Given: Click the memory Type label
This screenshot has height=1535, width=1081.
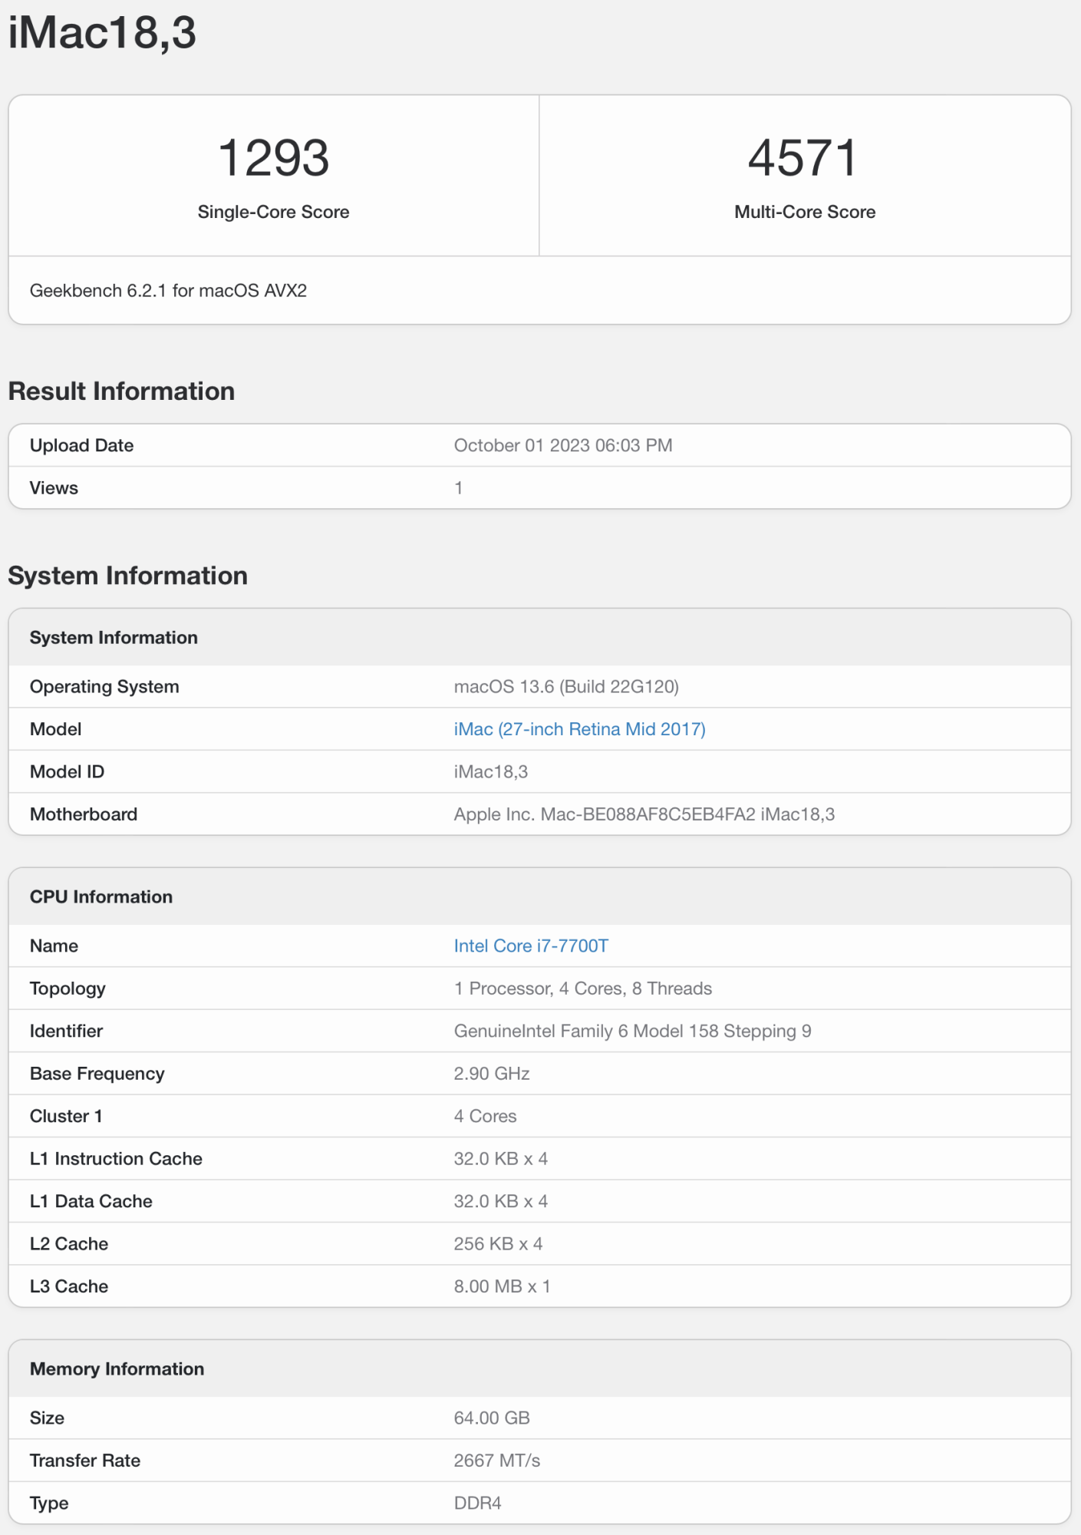Looking at the screenshot, I should click(x=49, y=1504).
